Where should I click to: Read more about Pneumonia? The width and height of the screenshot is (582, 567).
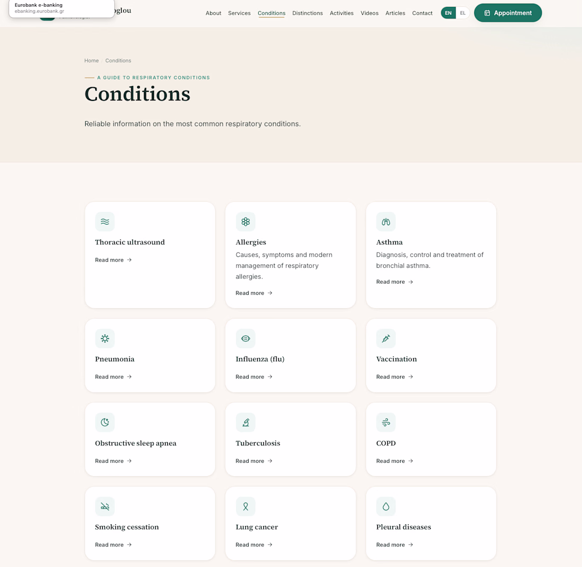pos(113,377)
